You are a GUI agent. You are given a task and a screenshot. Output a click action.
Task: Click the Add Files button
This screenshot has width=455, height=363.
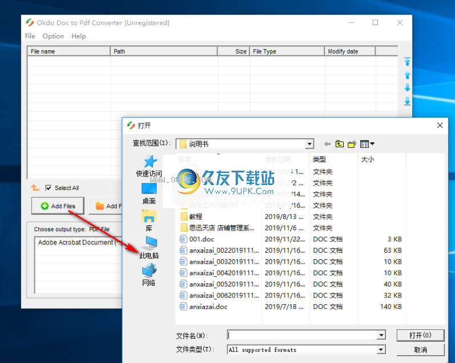click(x=58, y=205)
